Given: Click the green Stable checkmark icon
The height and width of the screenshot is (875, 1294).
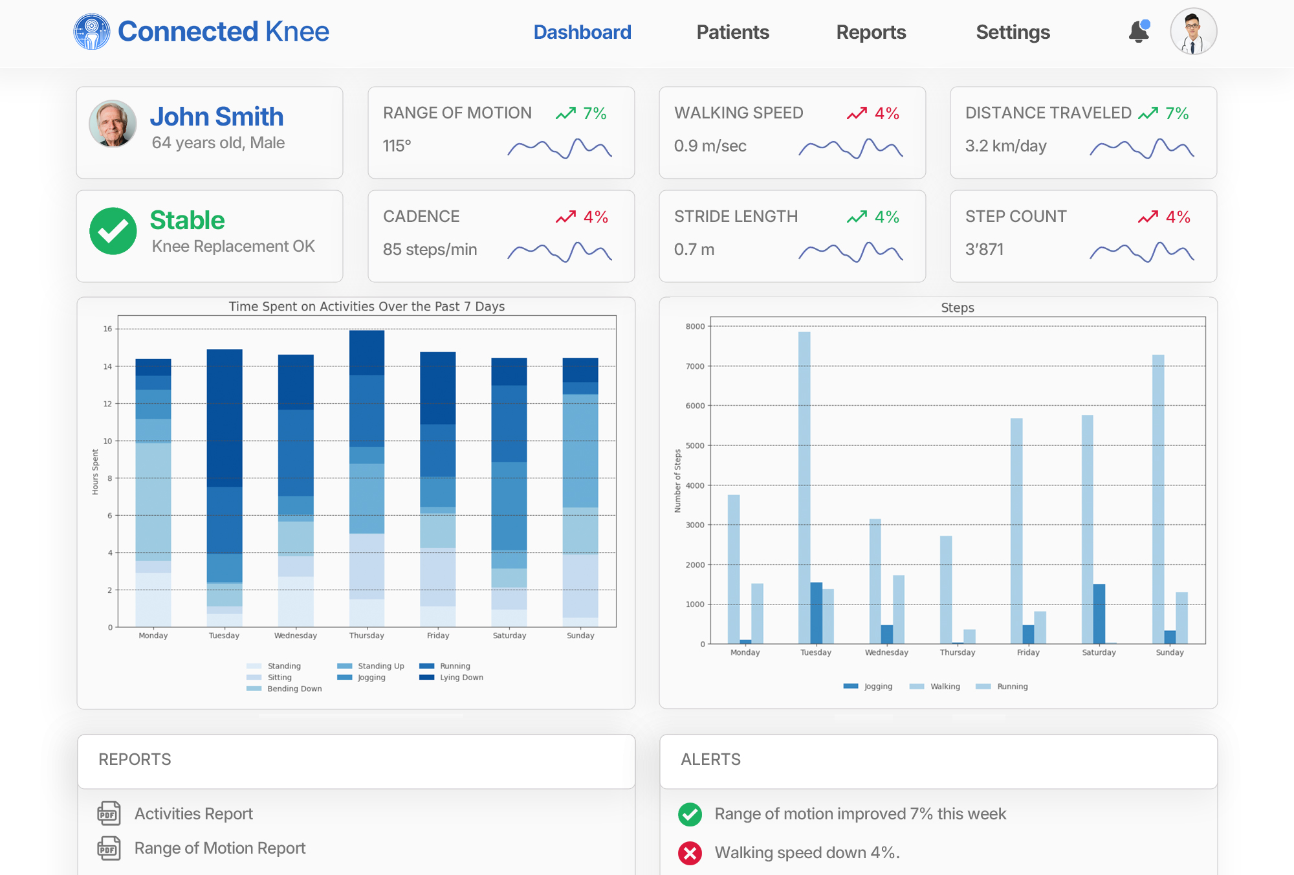Looking at the screenshot, I should (x=113, y=231).
